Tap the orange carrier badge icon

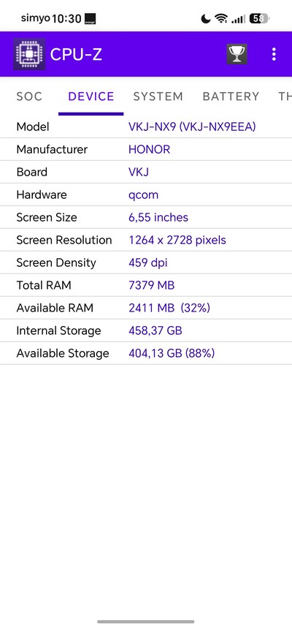[90, 18]
